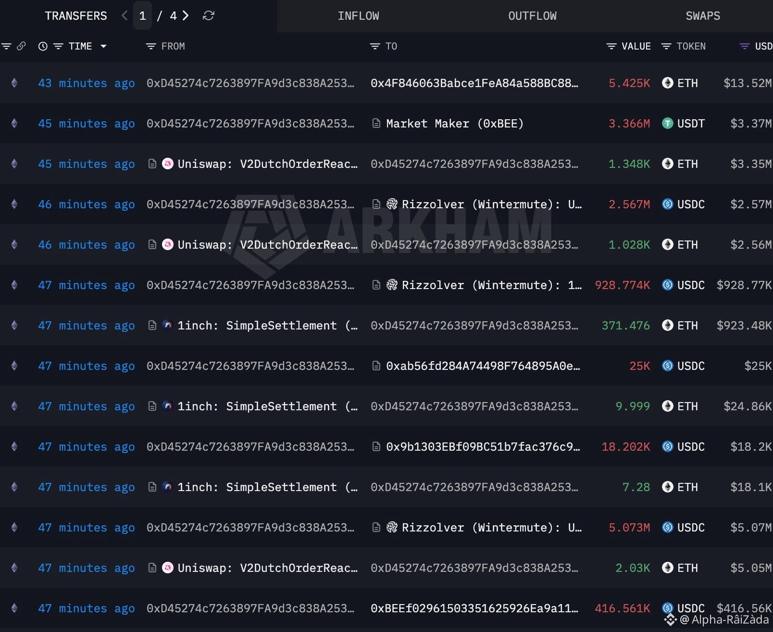Switch to the INFLOW tab
The height and width of the screenshot is (632, 773).
[358, 16]
